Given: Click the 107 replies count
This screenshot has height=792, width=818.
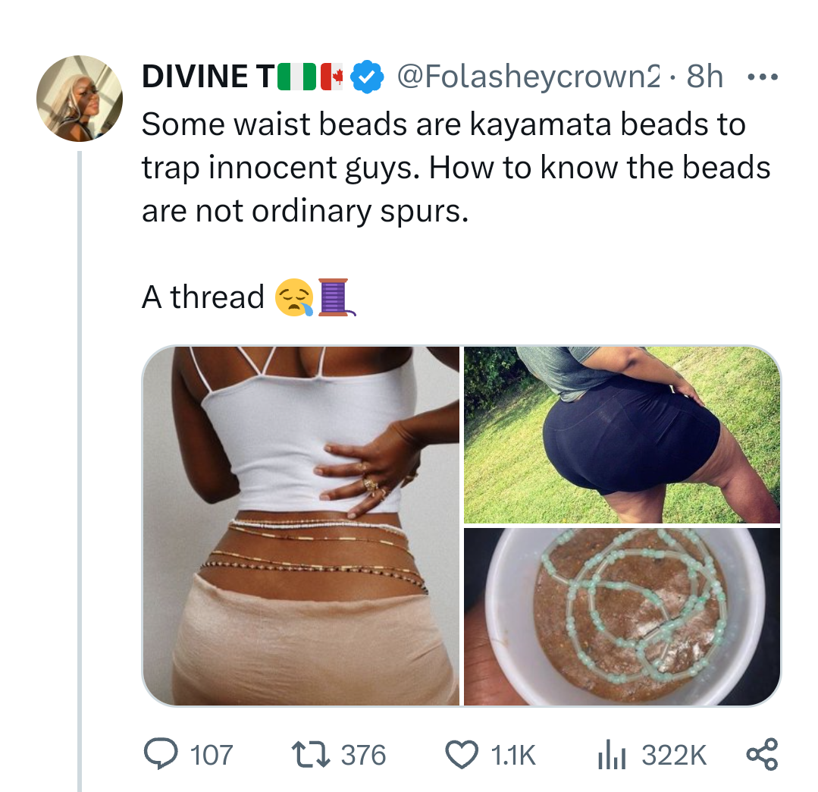Looking at the screenshot, I should [x=212, y=755].
